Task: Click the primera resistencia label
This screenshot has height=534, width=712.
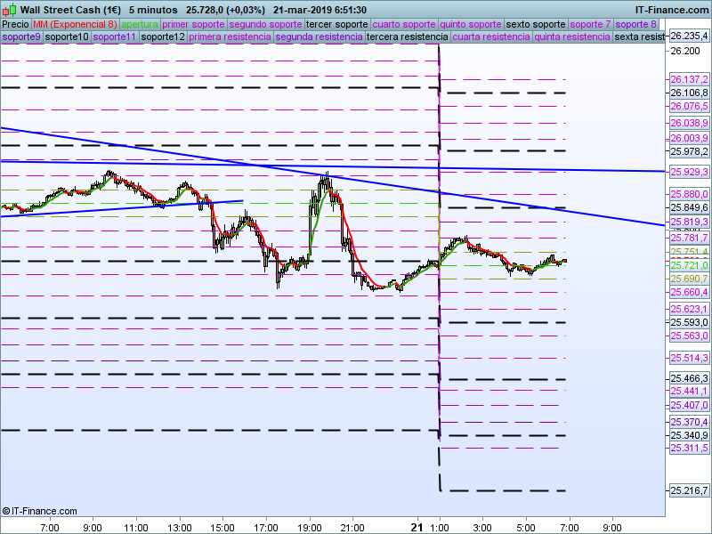Action: point(230,36)
